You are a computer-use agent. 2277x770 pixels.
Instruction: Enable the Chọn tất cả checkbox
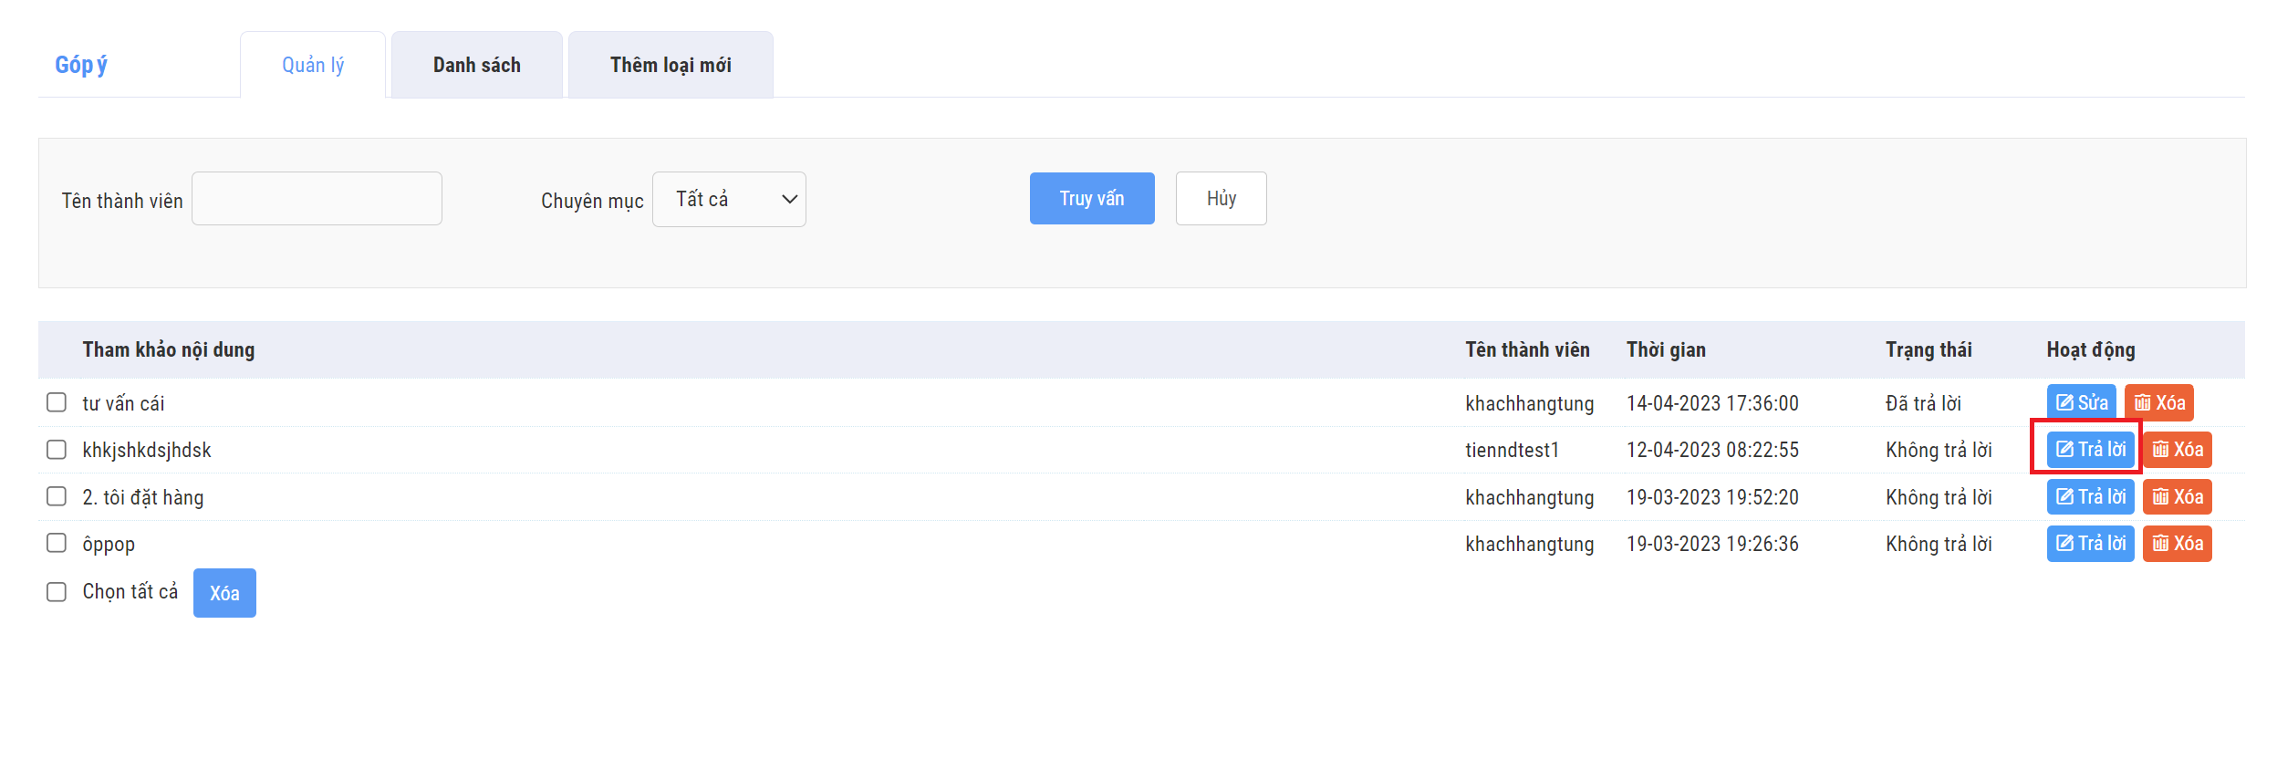click(57, 592)
